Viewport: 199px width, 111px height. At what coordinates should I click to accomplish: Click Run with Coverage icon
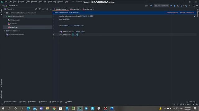click(178, 6)
